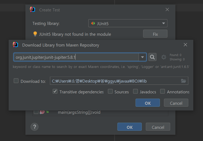
Task: Click Cancel in the Create Test dialog
Action: (158, 127)
